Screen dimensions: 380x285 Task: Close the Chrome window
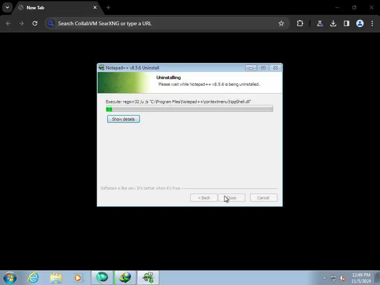pyautogui.click(x=371, y=7)
